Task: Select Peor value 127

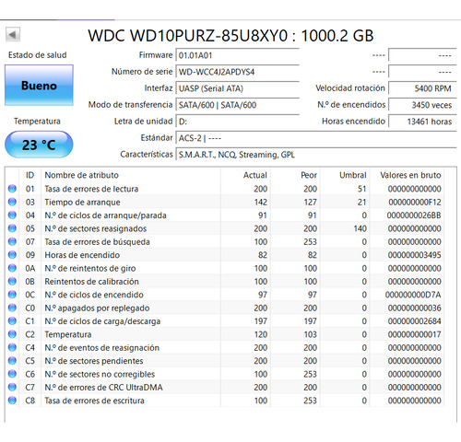Action: [311, 202]
